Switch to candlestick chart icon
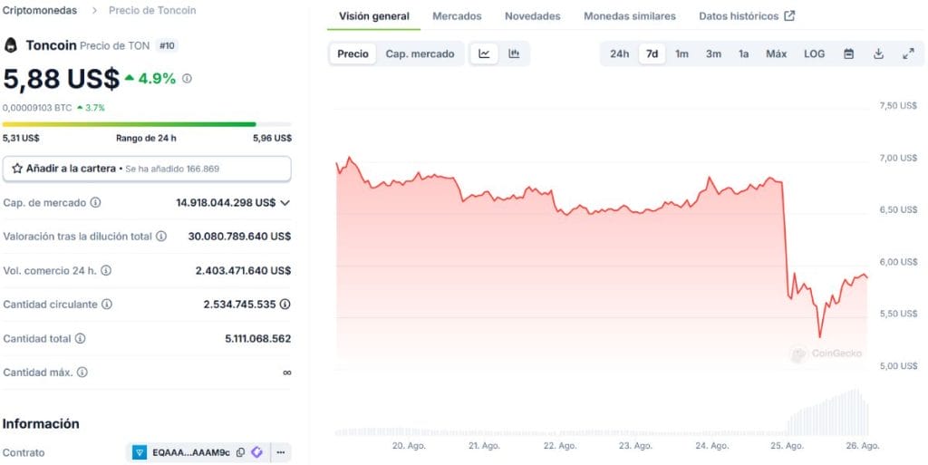This screenshot has height=465, width=928. point(514,53)
